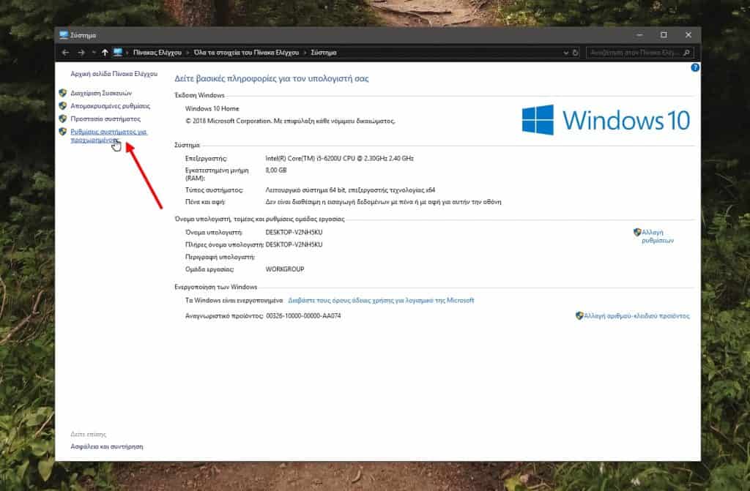750x491 pixels.
Task: Click product ID 00326-10000-00000-AA074
Action: point(304,316)
